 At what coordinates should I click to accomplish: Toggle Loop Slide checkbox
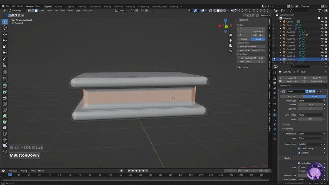[x=299, y=153]
